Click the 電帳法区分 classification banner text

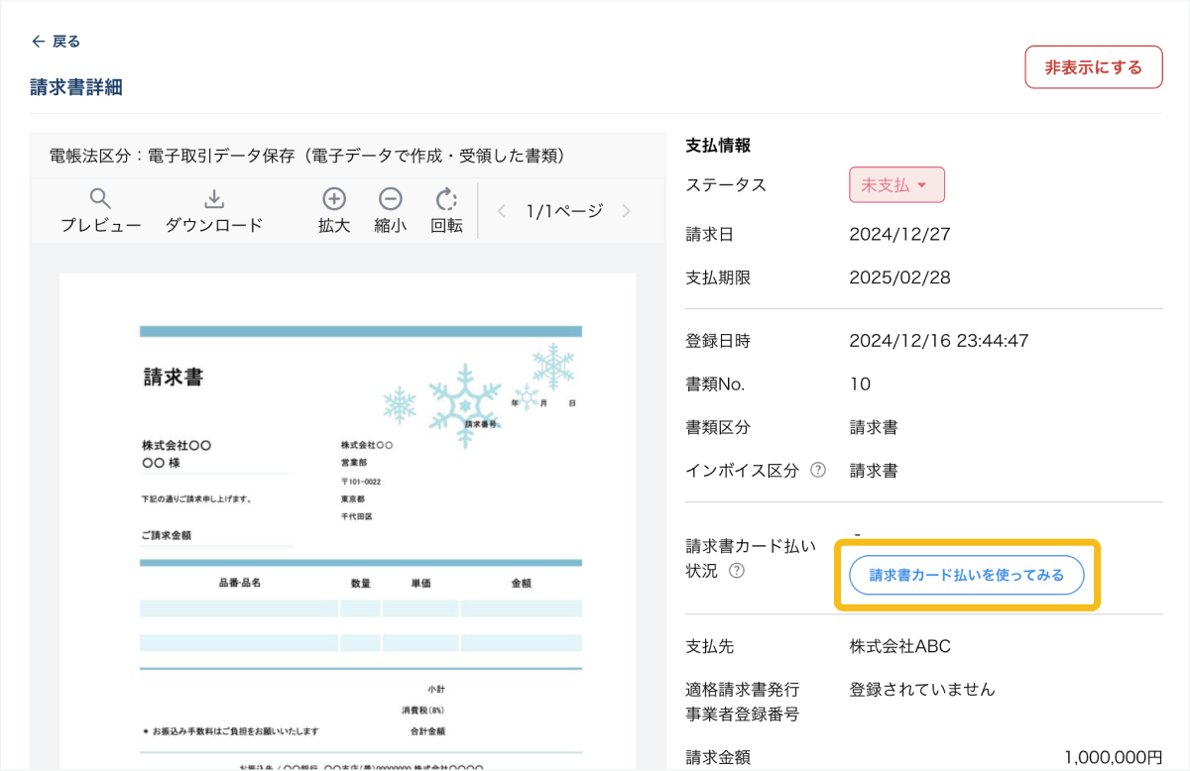[x=307, y=156]
